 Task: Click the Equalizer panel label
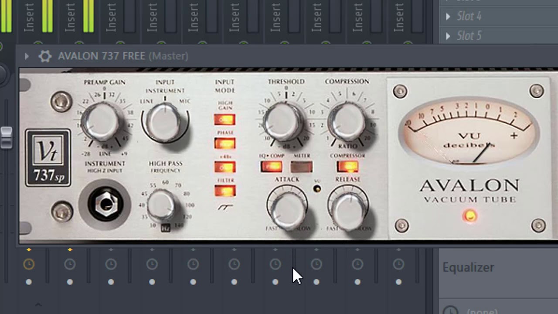(x=468, y=267)
